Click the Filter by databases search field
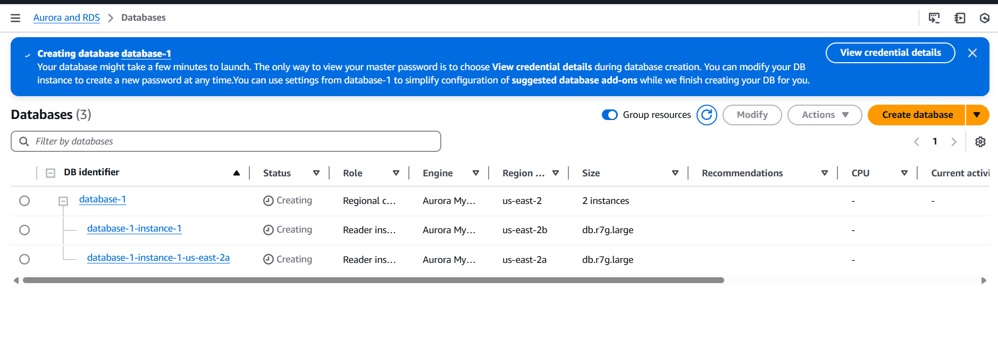The width and height of the screenshot is (998, 341). pyautogui.click(x=226, y=141)
